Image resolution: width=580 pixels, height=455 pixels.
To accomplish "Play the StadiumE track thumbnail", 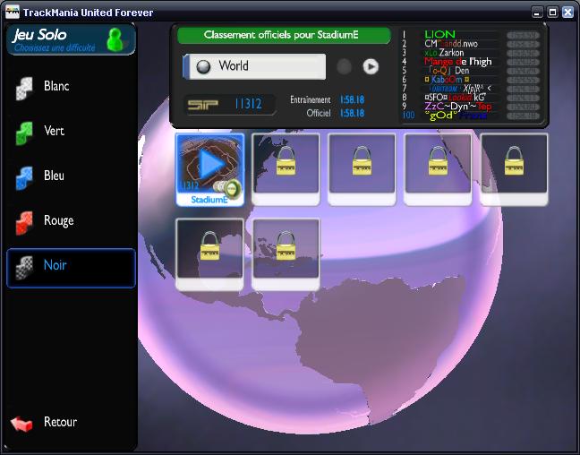I will pos(209,163).
